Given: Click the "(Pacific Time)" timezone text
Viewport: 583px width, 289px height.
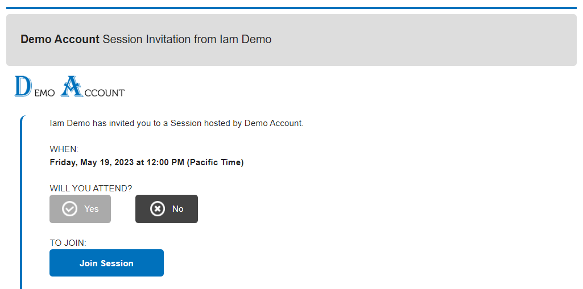Looking at the screenshot, I should [216, 162].
